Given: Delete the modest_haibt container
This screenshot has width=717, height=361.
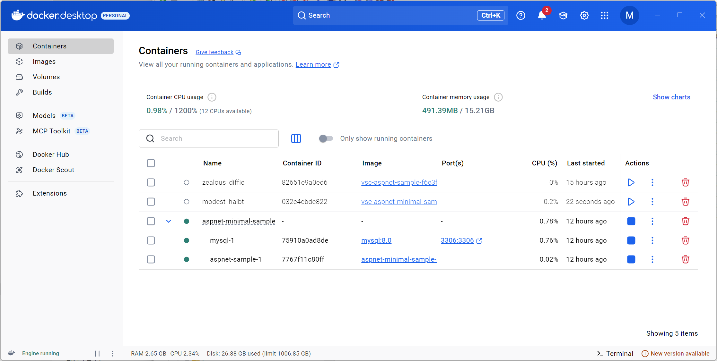Looking at the screenshot, I should coord(685,202).
